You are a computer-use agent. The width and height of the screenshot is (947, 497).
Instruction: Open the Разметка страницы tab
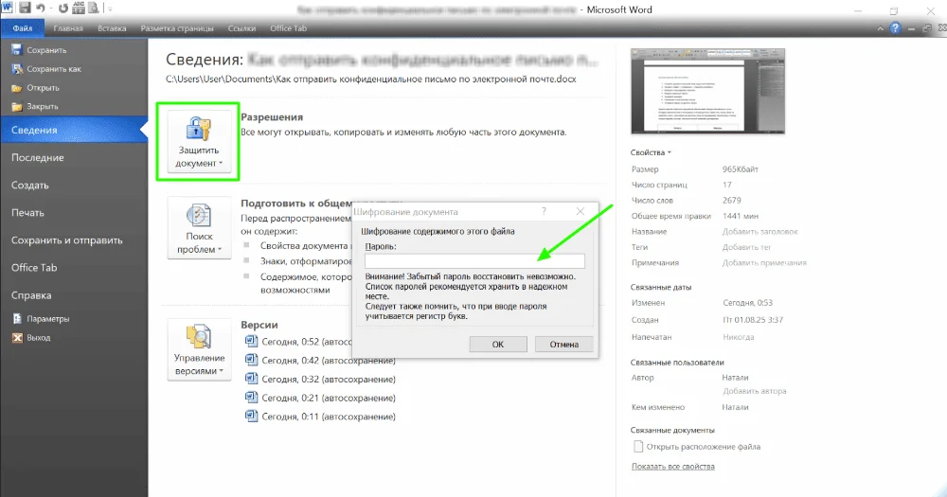click(x=177, y=28)
